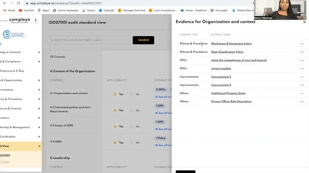This screenshot has width=309, height=173.
Task: Open options menu for Improvement 4
Action: click(x=302, y=85)
